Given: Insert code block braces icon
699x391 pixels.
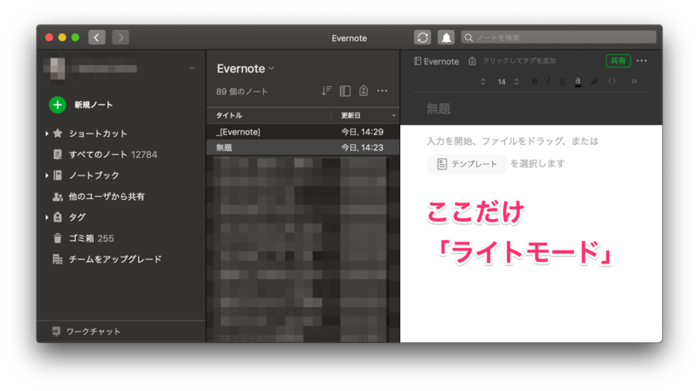Looking at the screenshot, I should pyautogui.click(x=612, y=81).
